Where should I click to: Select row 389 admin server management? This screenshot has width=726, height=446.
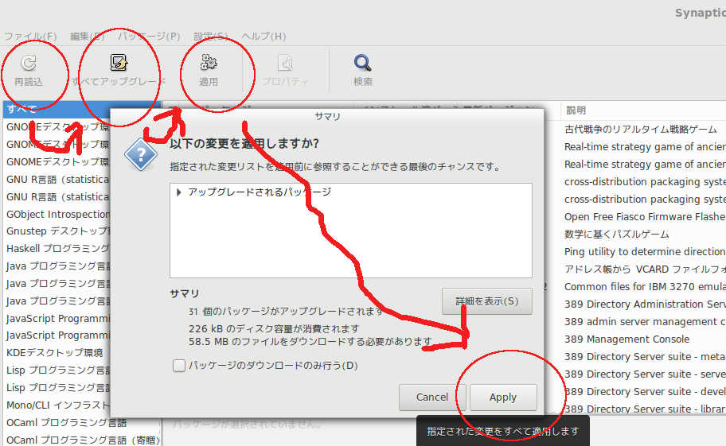click(x=643, y=322)
